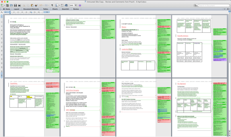
Task: Expand the Undo history dropdown
Action: pos(43,5)
